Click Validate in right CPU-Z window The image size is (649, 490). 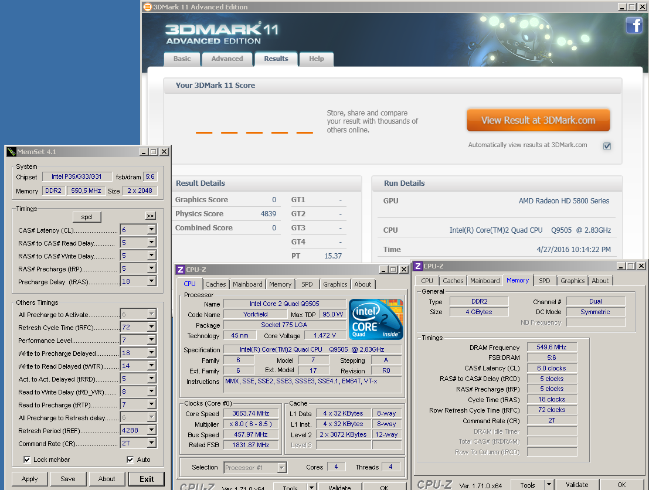pos(577,485)
